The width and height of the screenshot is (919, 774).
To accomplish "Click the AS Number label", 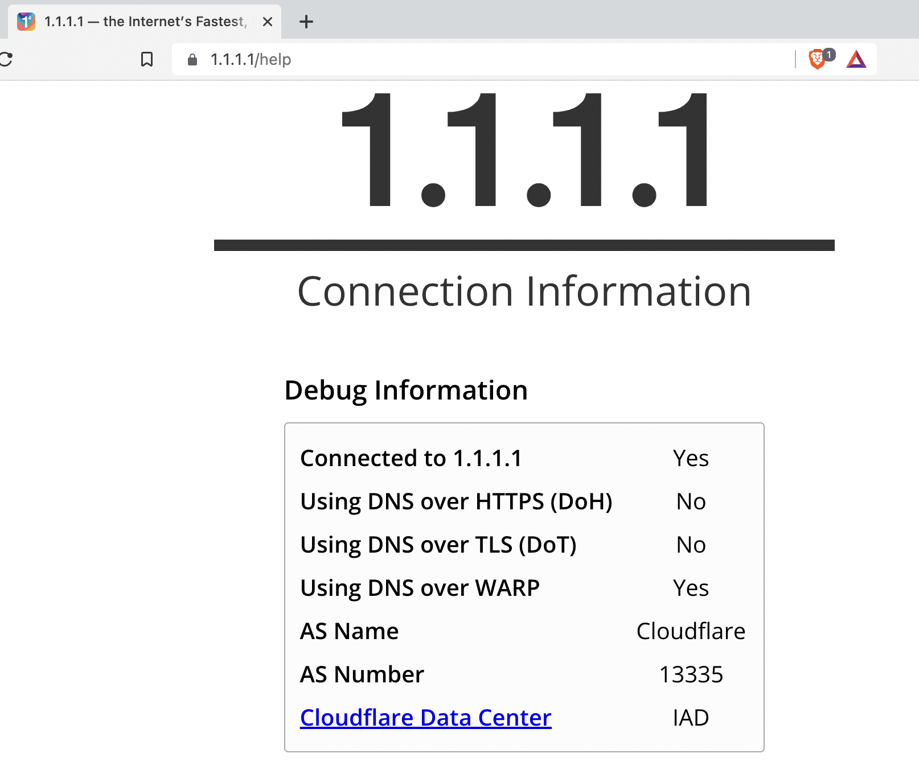I will coord(362,674).
